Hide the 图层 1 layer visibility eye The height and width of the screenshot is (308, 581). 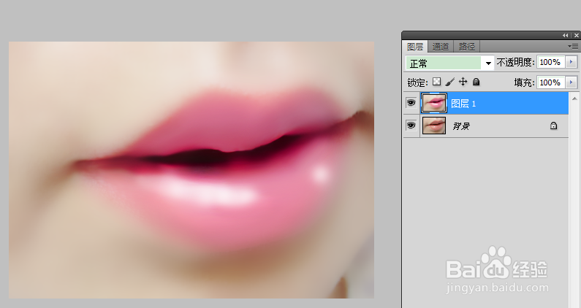click(x=411, y=102)
